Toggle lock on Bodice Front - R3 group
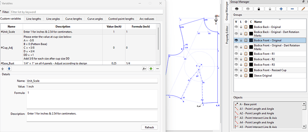 (241, 64)
